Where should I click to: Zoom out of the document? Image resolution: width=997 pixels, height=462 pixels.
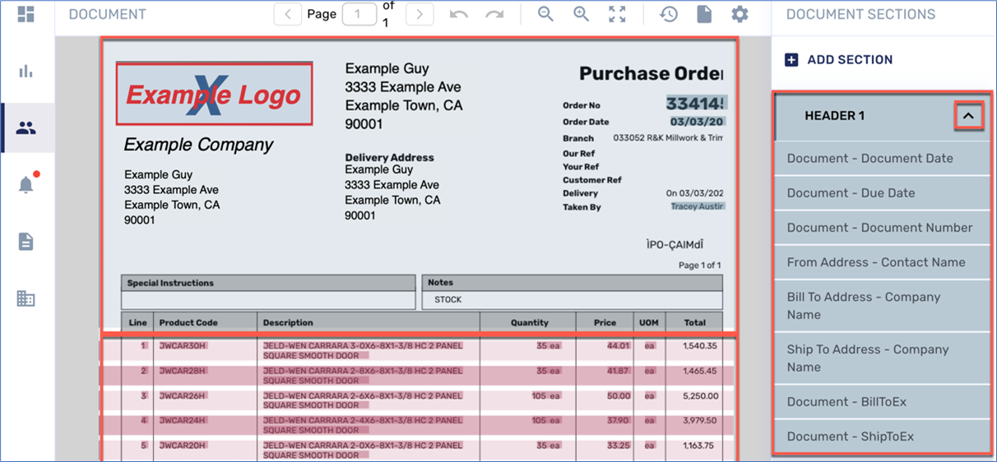(x=545, y=14)
